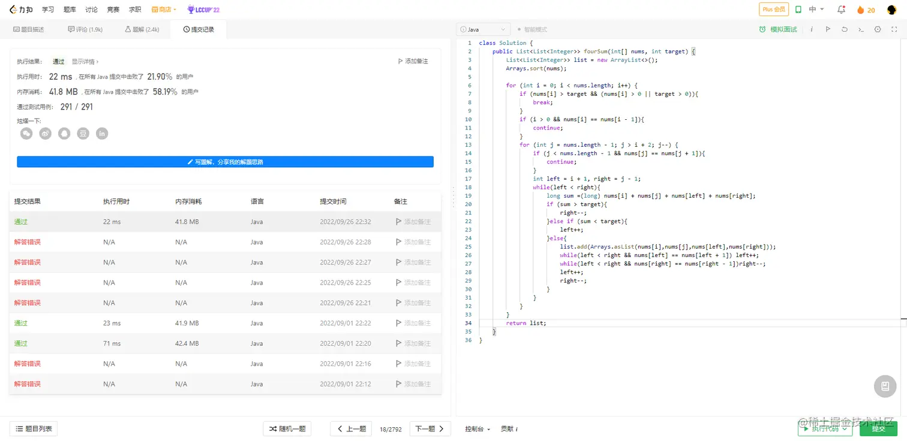Click the editor info icon
907x441 pixels.
click(x=812, y=29)
